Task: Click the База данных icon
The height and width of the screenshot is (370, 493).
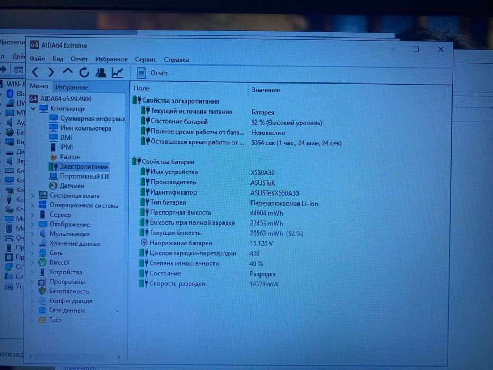Action: click(42, 311)
